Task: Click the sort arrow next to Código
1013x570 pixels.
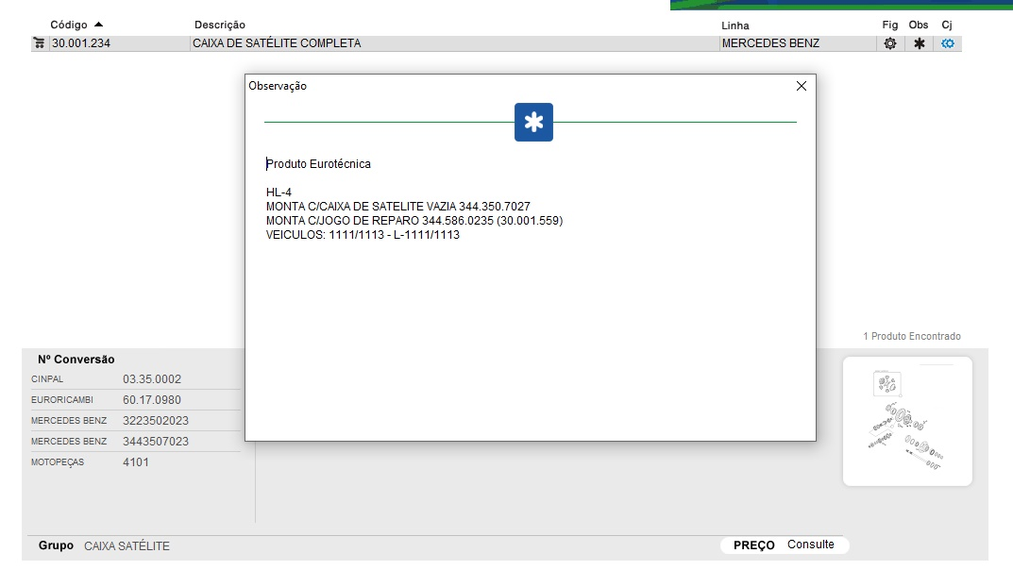Action: click(x=99, y=25)
